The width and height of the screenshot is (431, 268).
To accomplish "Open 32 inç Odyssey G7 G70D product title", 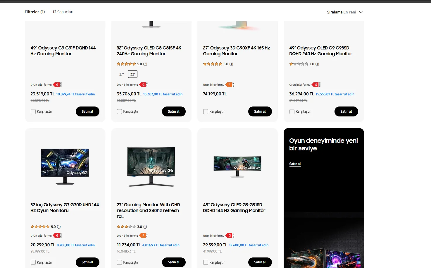I will click(x=65, y=208).
